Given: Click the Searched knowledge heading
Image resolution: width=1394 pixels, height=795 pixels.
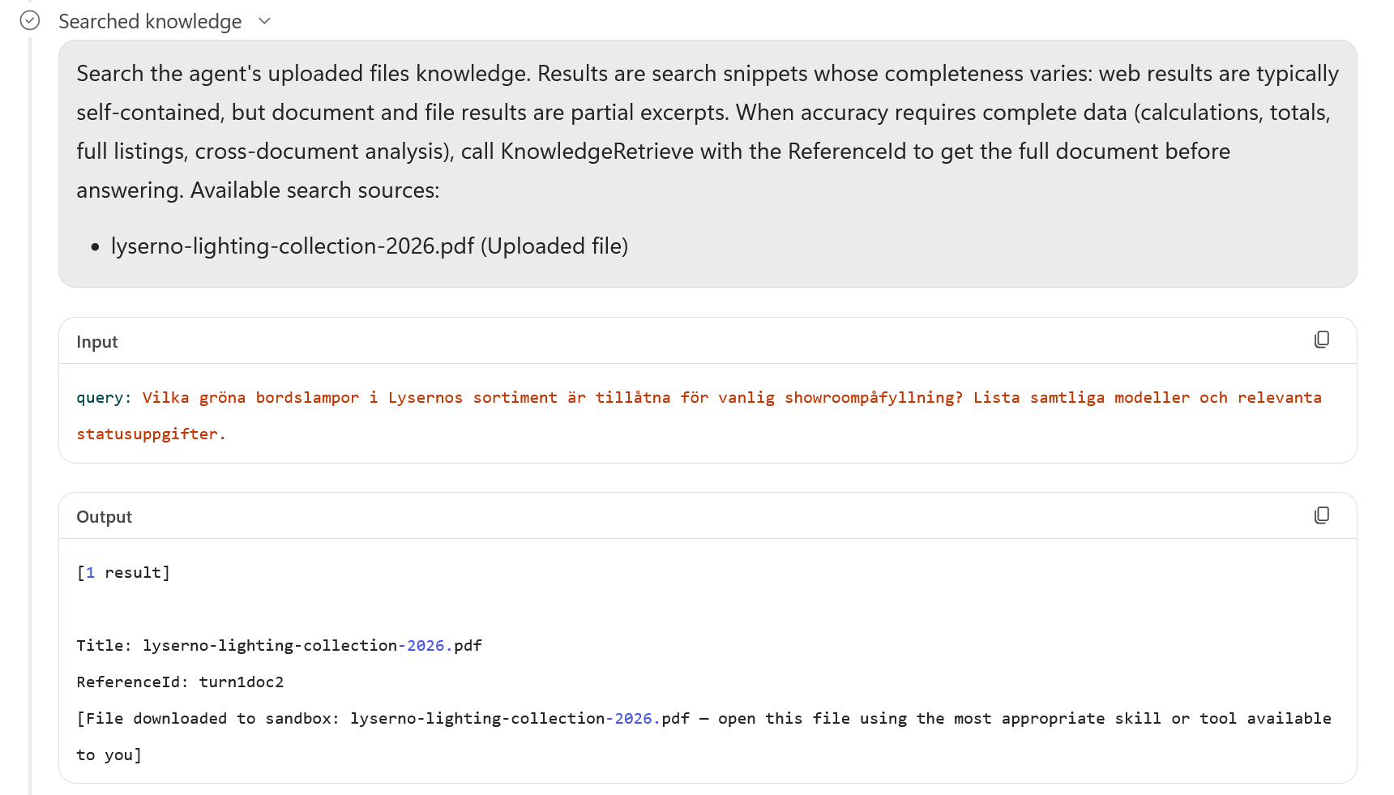Looking at the screenshot, I should 150,22.
